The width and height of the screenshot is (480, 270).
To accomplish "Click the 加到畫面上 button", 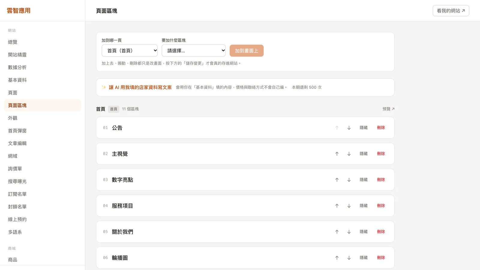I will coord(247,51).
